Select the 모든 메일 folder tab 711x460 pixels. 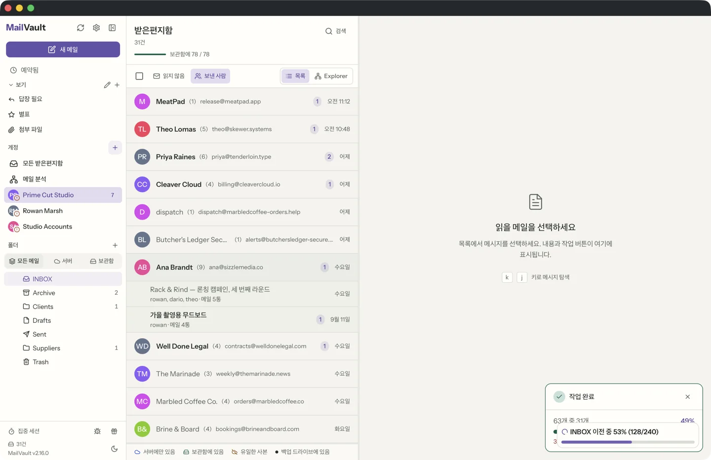click(x=24, y=261)
